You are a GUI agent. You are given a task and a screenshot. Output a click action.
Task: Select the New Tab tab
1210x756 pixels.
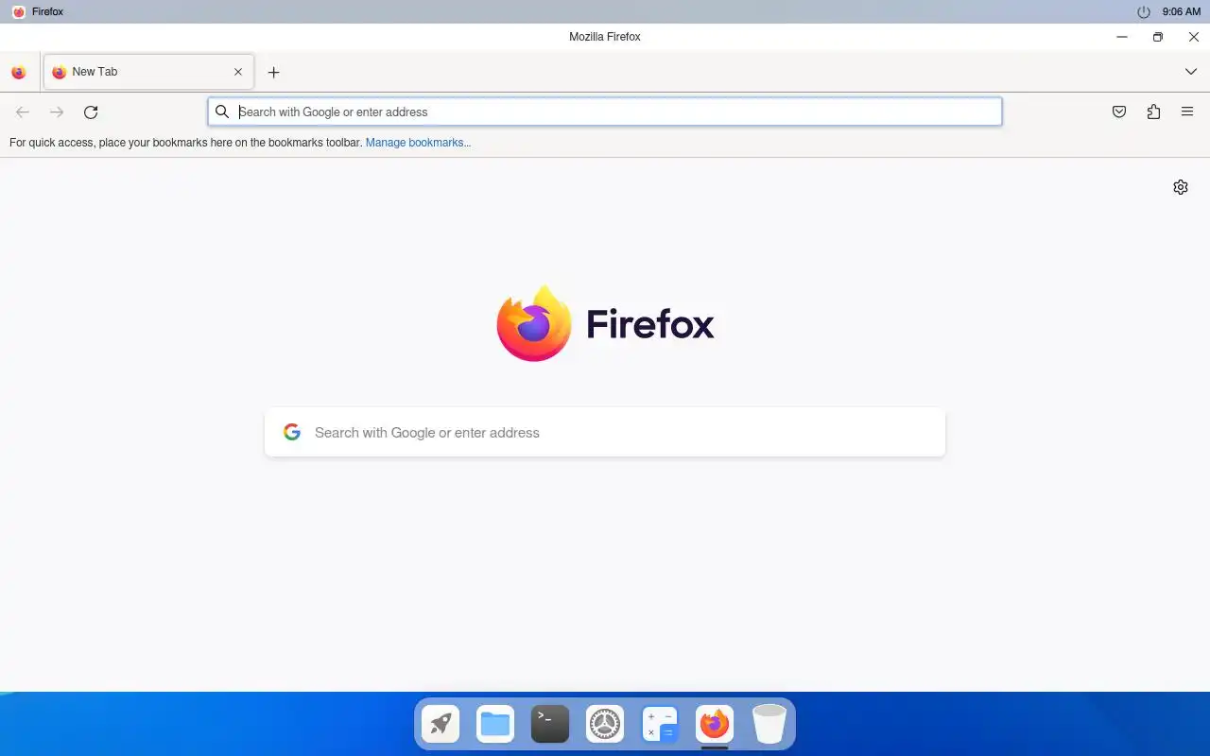[x=148, y=72]
